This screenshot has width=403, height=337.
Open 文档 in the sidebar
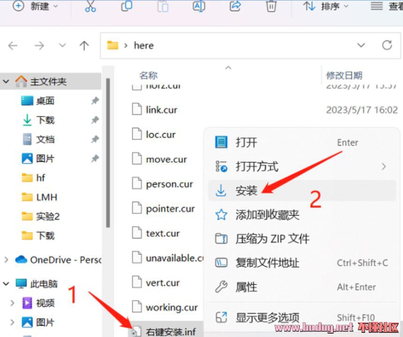tap(45, 139)
